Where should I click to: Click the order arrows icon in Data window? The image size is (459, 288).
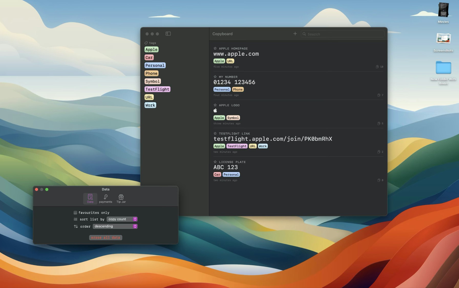point(76,226)
